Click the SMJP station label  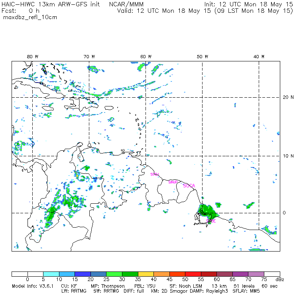pyautogui.click(x=173, y=182)
